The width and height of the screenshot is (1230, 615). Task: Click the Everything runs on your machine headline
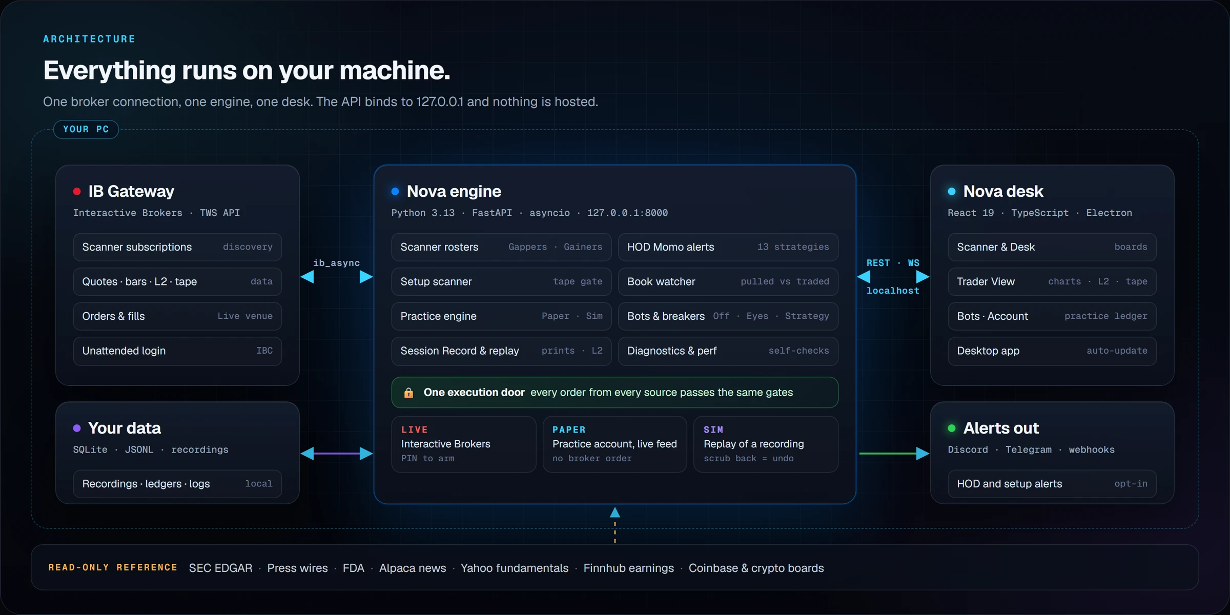pos(247,70)
